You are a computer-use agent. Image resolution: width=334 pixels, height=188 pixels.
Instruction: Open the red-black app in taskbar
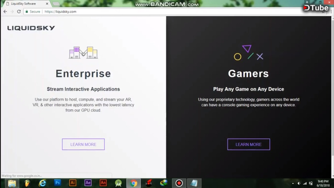point(149,183)
